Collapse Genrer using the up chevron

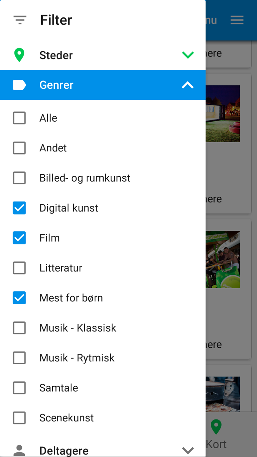pos(188,85)
